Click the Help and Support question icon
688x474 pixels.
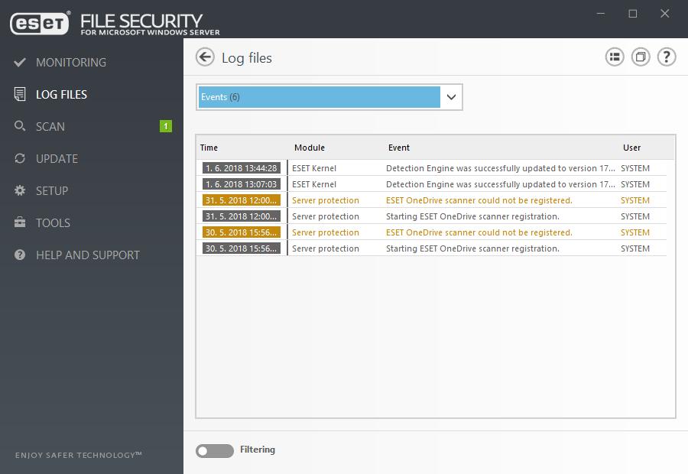[20, 255]
